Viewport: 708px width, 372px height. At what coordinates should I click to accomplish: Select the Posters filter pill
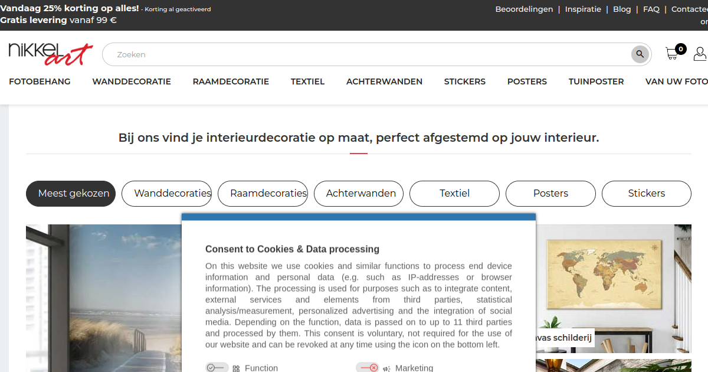coord(550,194)
